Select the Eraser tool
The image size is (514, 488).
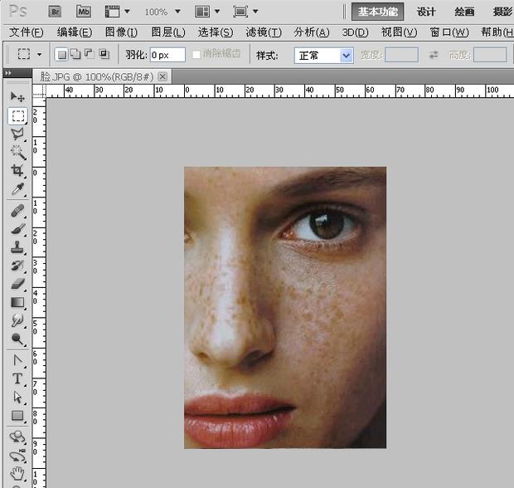pyautogui.click(x=17, y=284)
